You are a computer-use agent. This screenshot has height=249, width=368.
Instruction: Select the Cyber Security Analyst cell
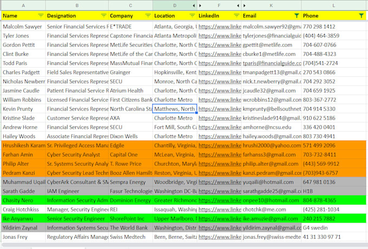coord(77,155)
